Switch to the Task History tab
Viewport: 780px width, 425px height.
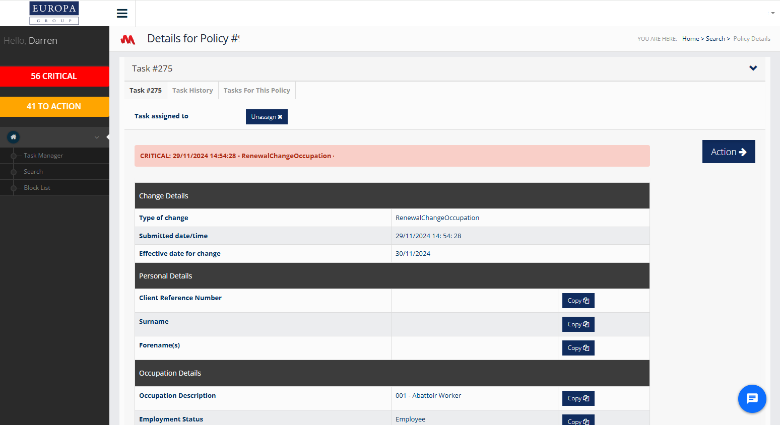(192, 91)
